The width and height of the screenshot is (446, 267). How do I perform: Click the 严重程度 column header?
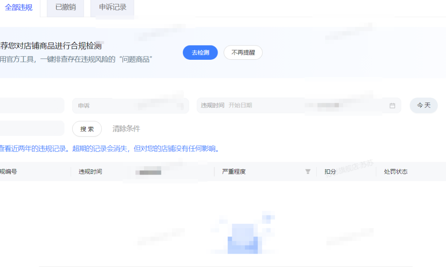click(234, 172)
